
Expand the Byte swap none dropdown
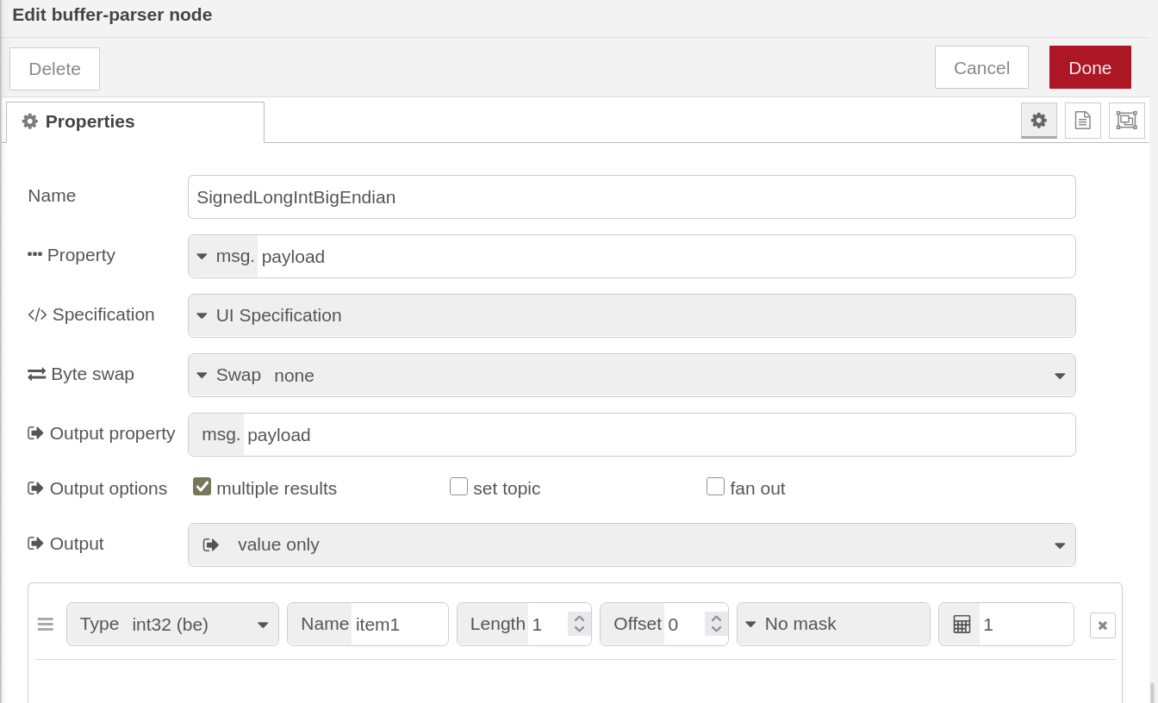tap(632, 375)
